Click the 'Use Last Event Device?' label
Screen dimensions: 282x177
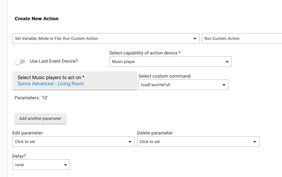pos(54,61)
